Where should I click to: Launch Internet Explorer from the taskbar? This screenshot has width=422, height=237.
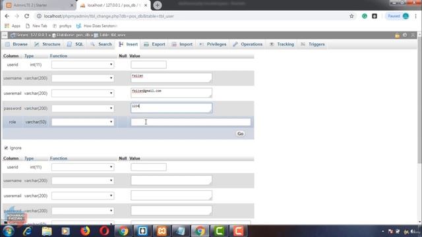(x=28, y=231)
